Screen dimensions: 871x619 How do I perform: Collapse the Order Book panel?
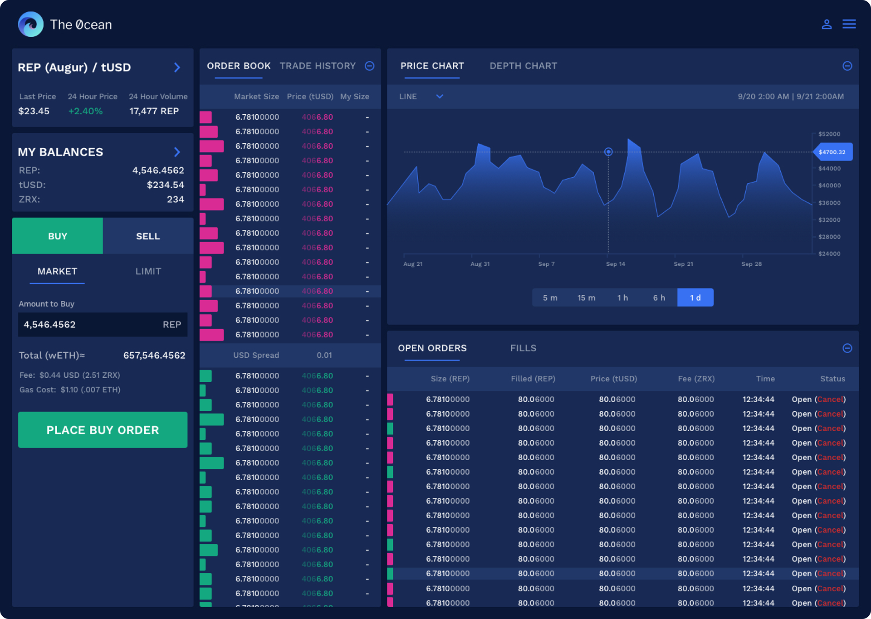[370, 66]
